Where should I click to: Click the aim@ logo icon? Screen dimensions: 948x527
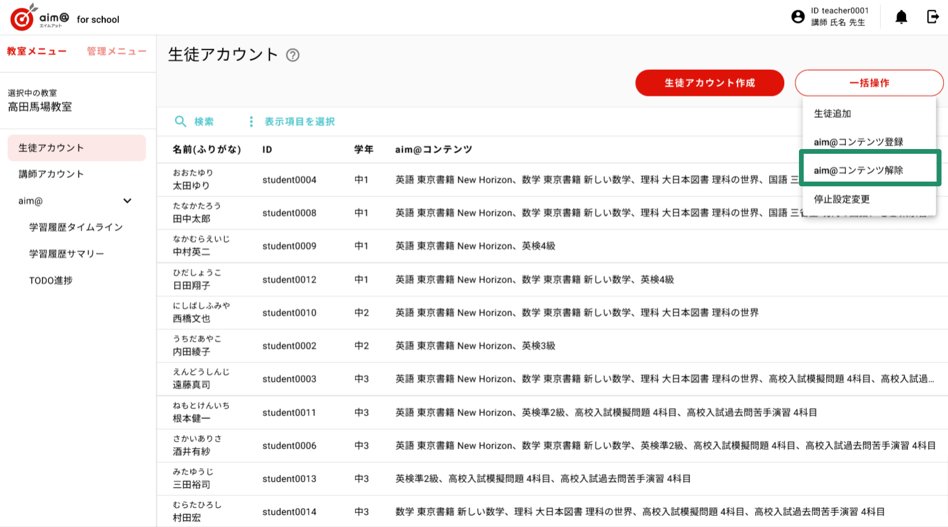click(22, 18)
